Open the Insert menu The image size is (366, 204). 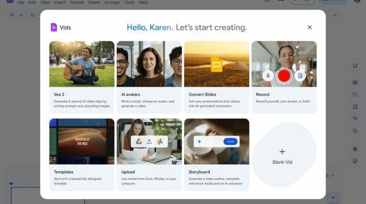(x=60, y=2)
